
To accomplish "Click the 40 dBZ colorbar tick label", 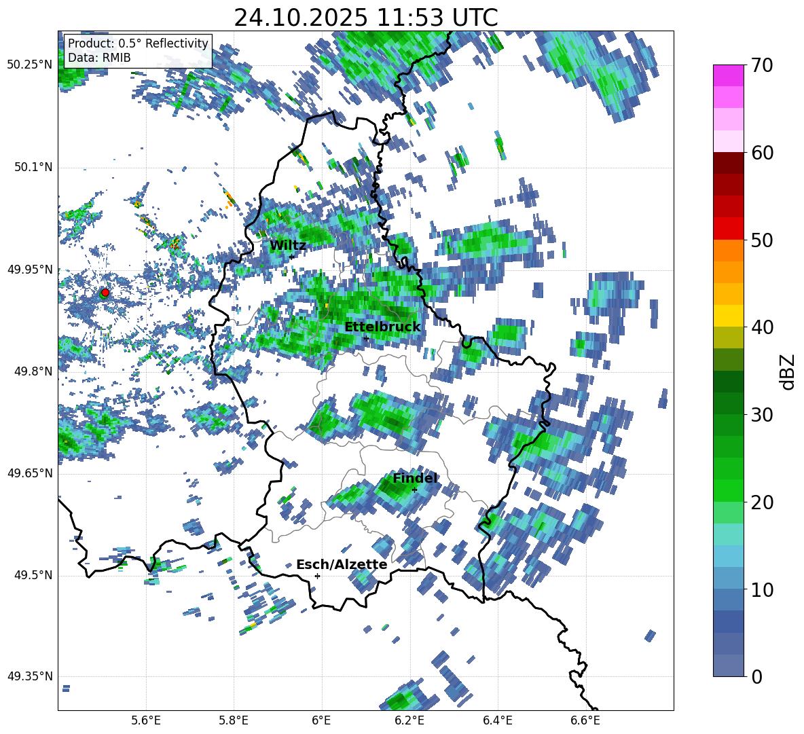I will tap(761, 327).
